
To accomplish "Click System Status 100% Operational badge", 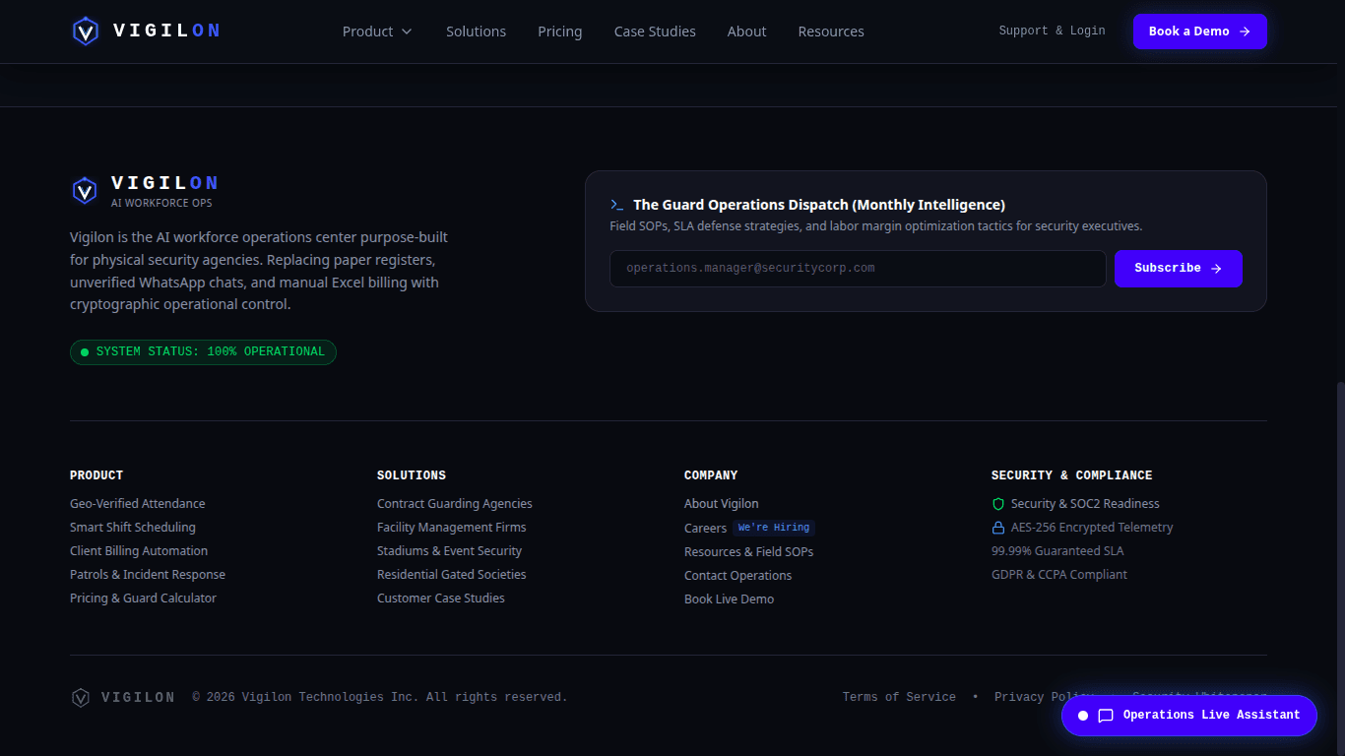I will [x=203, y=352].
